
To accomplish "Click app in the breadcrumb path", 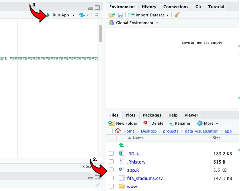I will 228,131.
